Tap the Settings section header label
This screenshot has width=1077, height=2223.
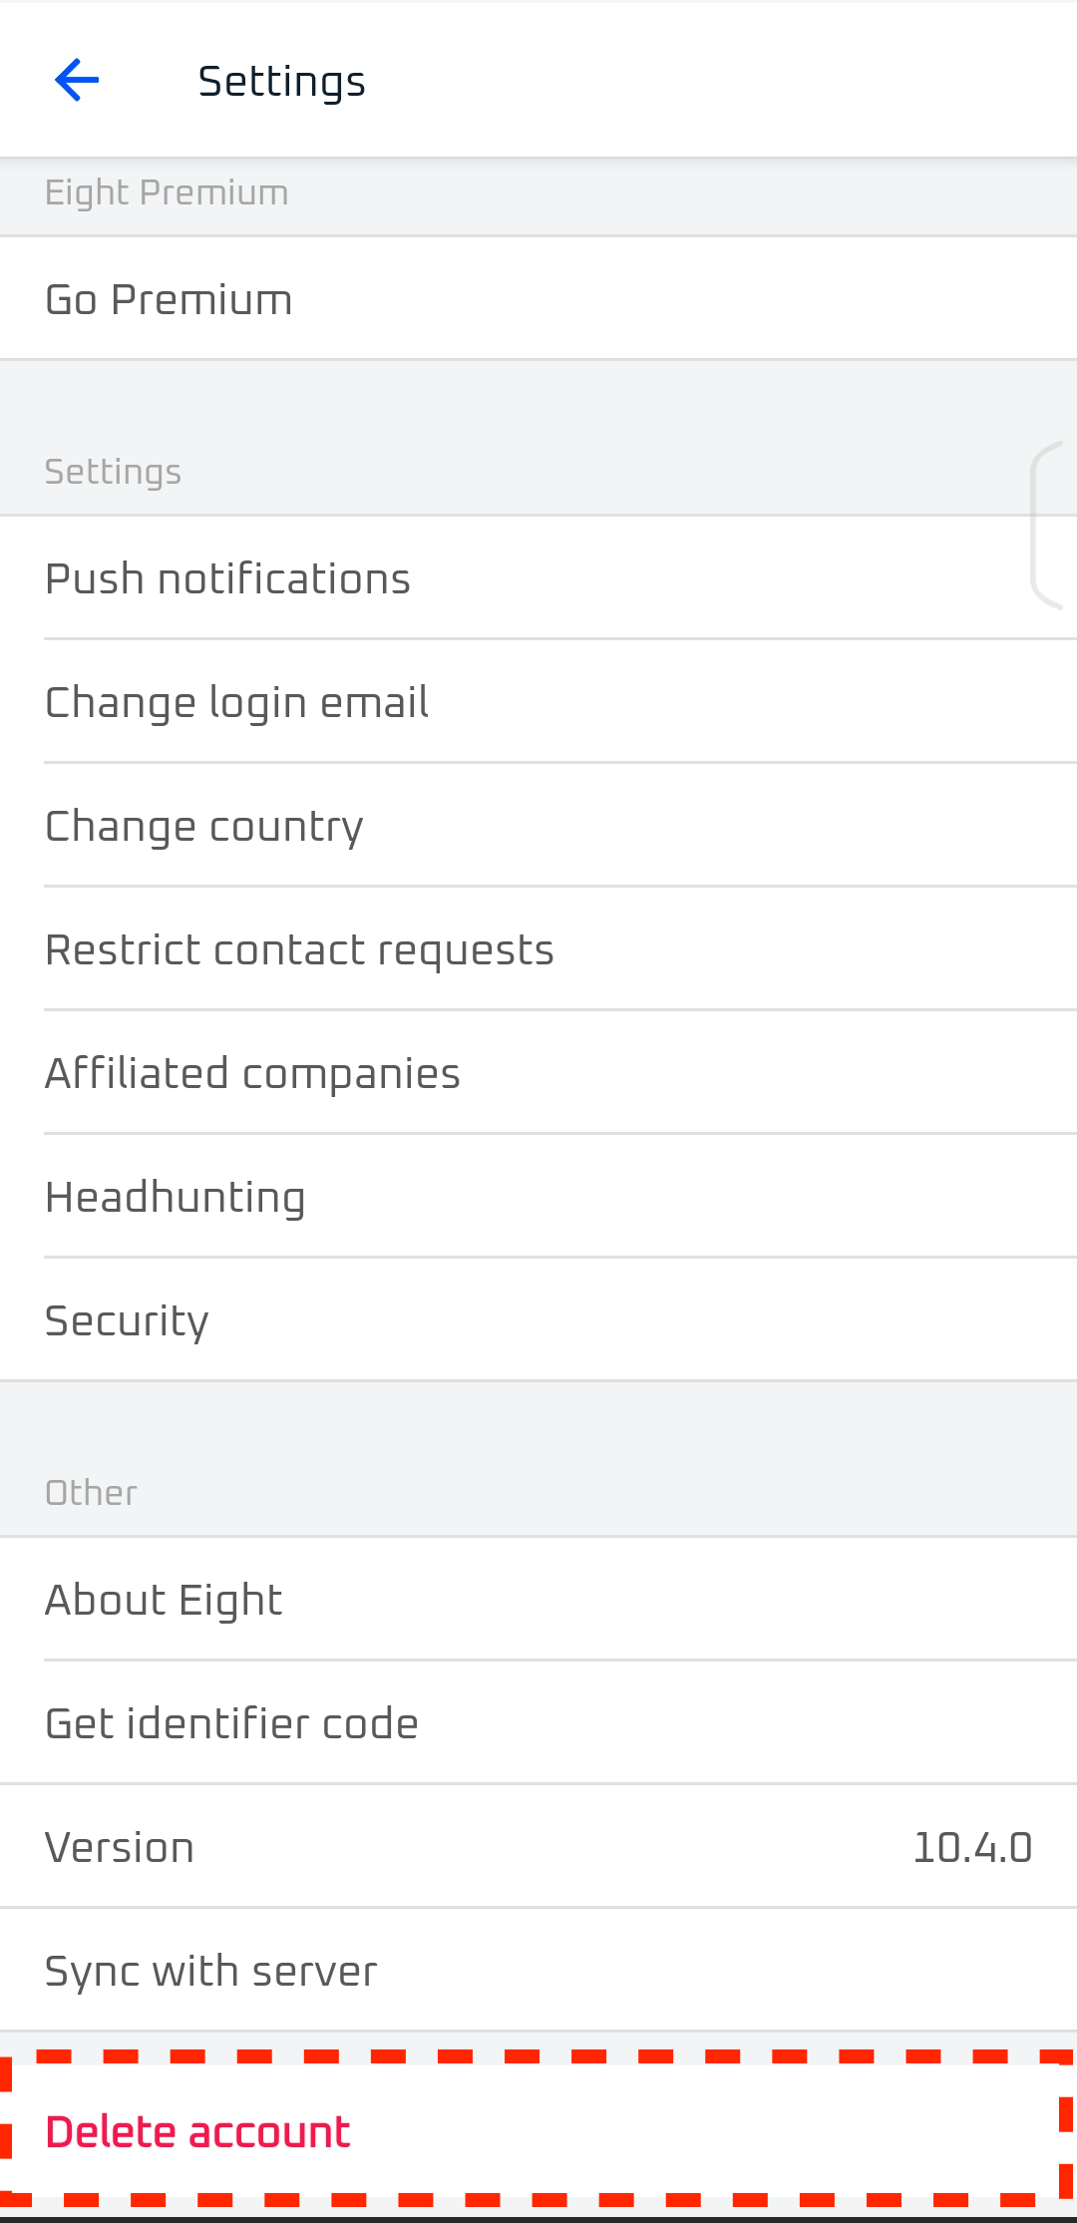(x=113, y=472)
